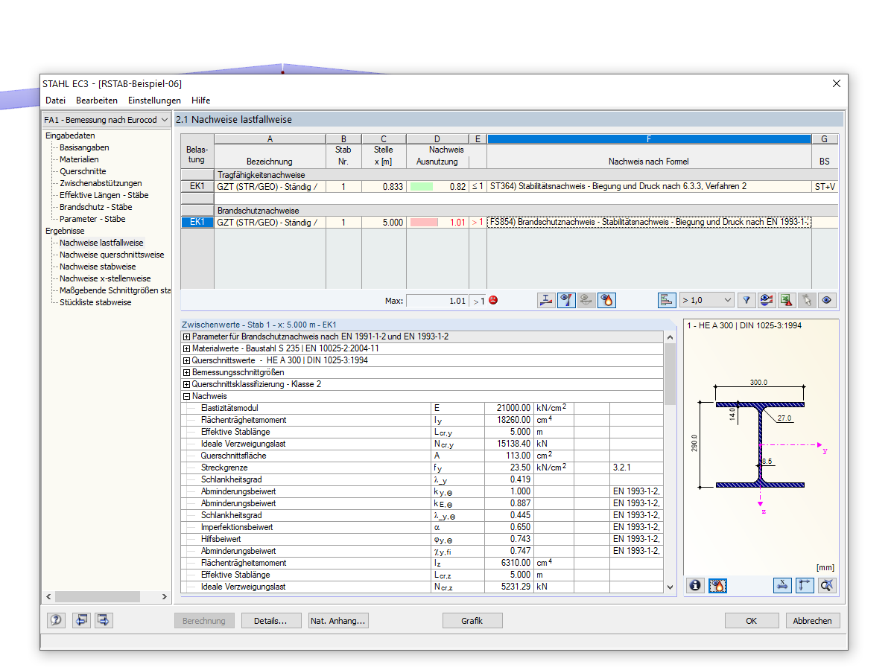Expand 'Querschnittsklassifizierung - Klasse 2' row
894x670 pixels.
coord(186,384)
